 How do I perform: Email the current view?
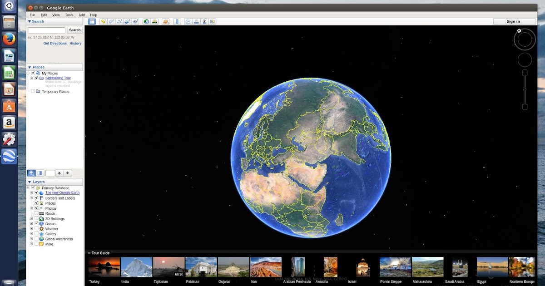point(188,21)
